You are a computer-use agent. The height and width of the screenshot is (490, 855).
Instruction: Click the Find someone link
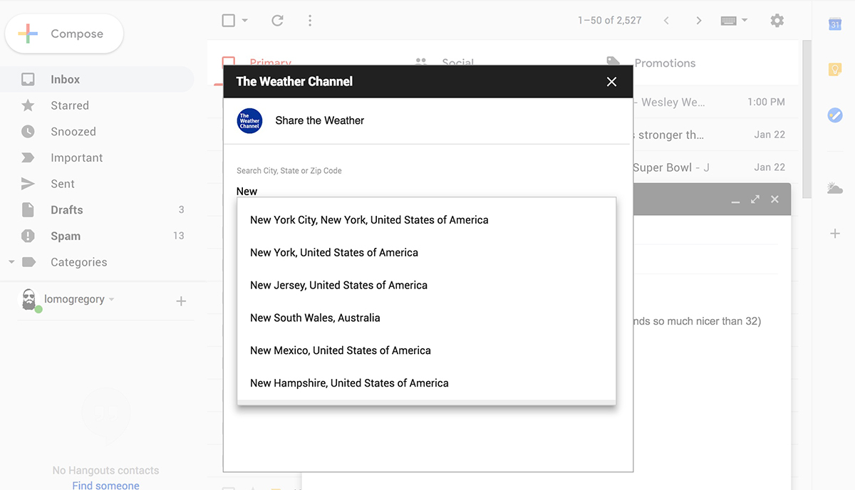[x=105, y=485]
